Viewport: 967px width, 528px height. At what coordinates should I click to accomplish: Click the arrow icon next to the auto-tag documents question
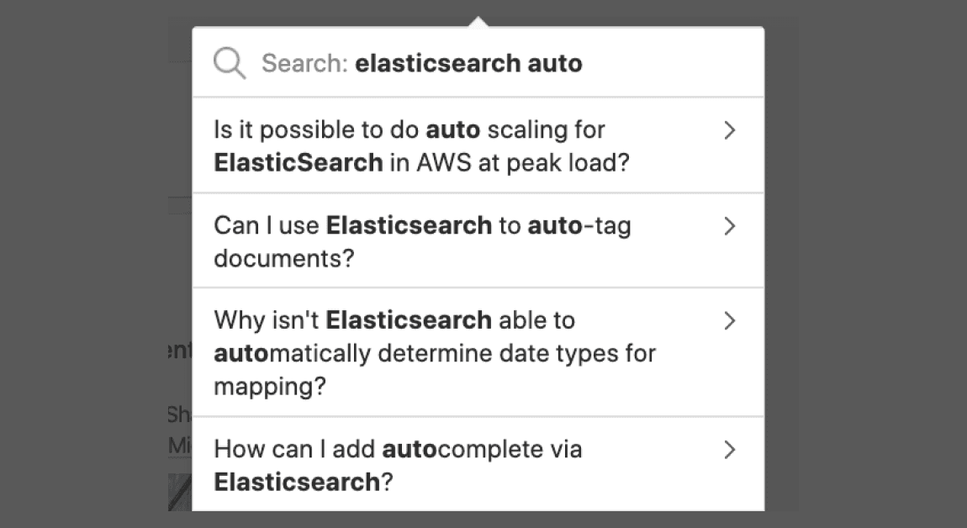coord(730,226)
